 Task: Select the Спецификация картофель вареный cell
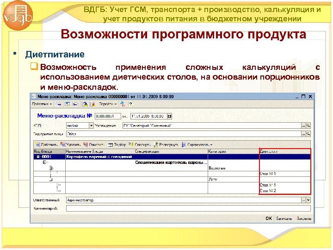click(171, 162)
